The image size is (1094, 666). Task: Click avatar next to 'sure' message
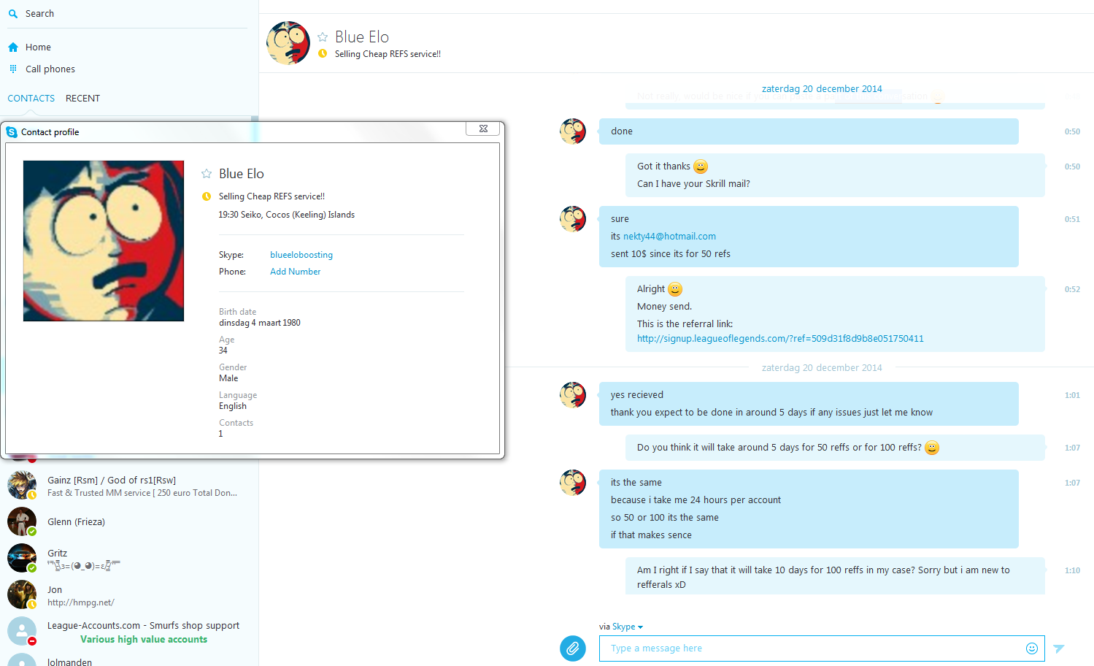[573, 219]
